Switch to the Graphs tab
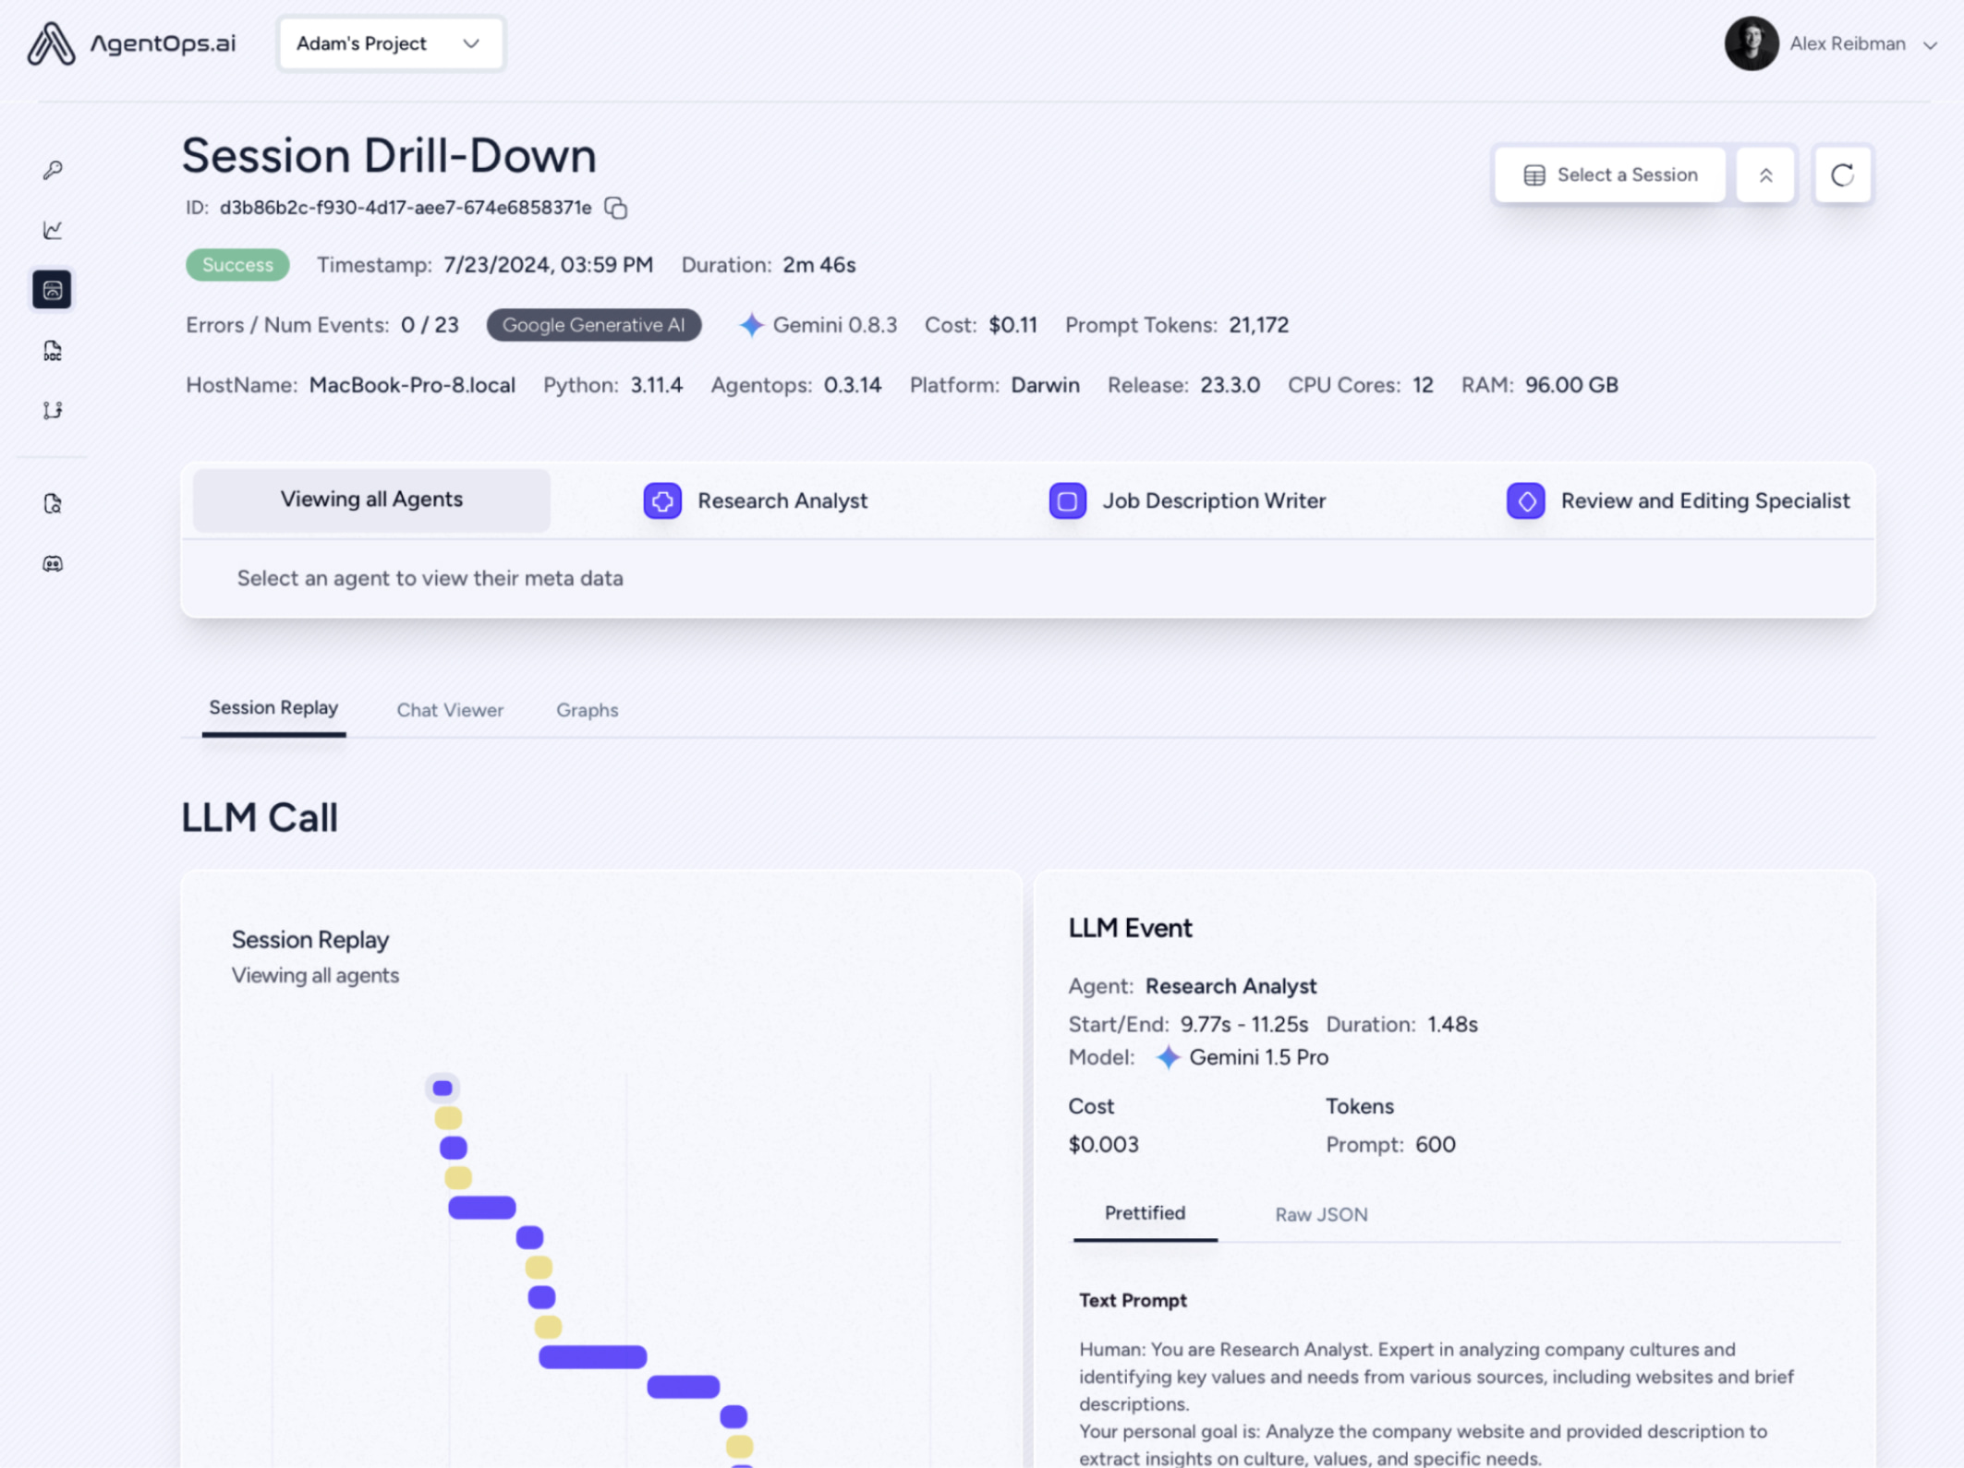1964x1468 pixels. [587, 708]
